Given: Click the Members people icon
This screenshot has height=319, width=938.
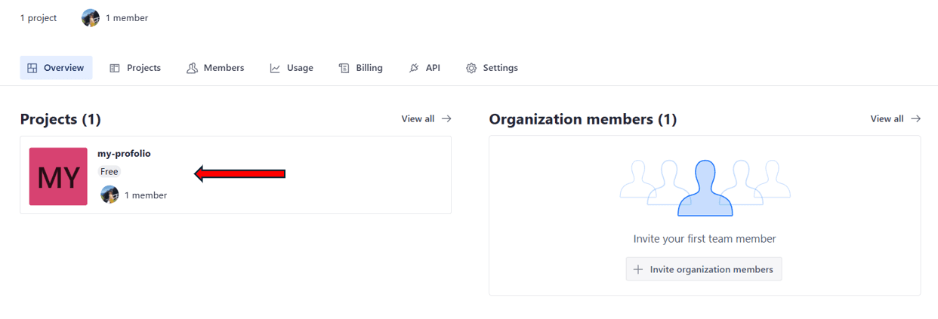Looking at the screenshot, I should pyautogui.click(x=192, y=68).
